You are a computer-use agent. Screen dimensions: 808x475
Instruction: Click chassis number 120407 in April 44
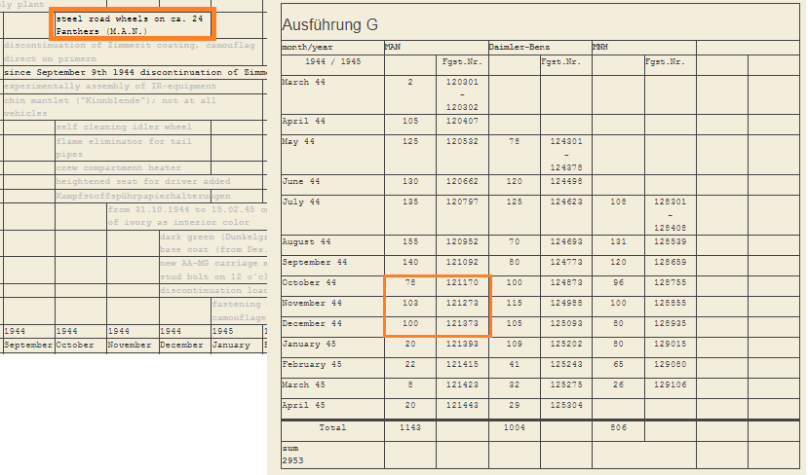pyautogui.click(x=462, y=121)
